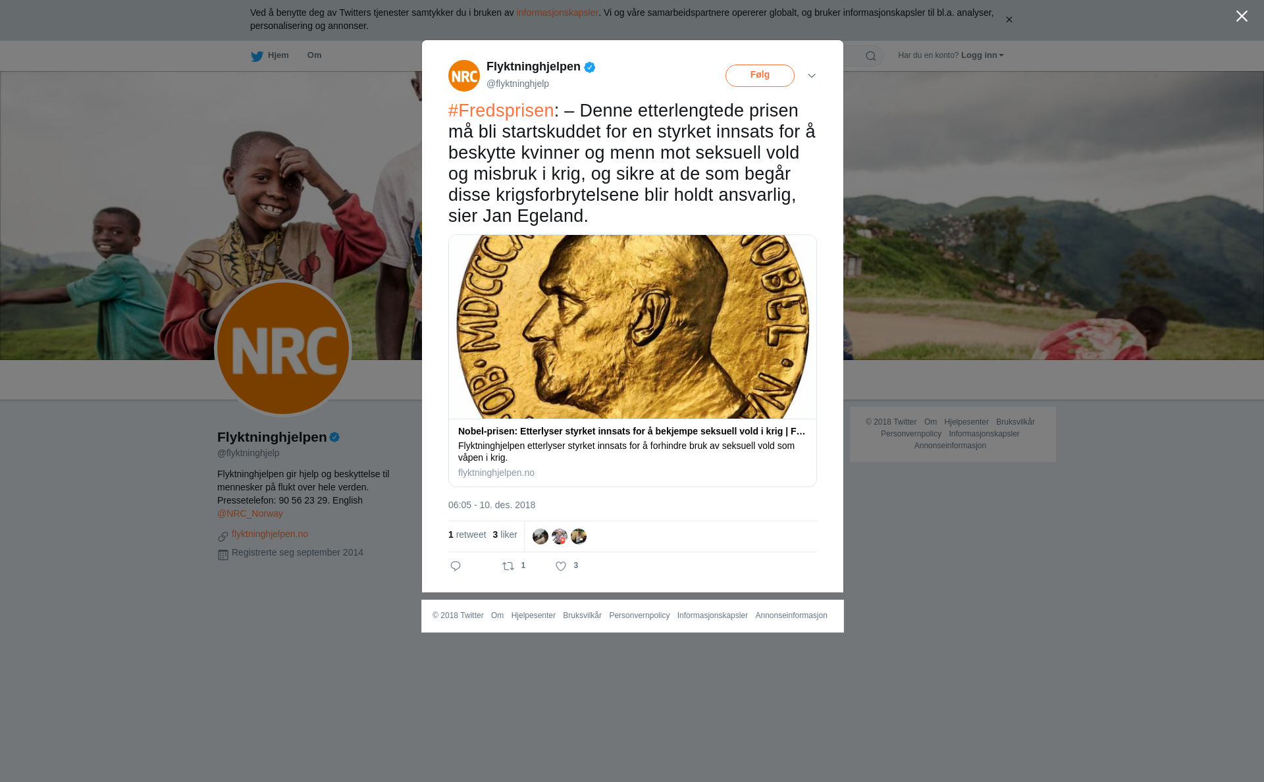Click the 1 retweet count
Viewport: 1264px width, 782px height.
coord(467,534)
